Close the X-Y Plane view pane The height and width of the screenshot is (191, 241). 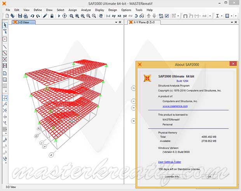point(236,22)
